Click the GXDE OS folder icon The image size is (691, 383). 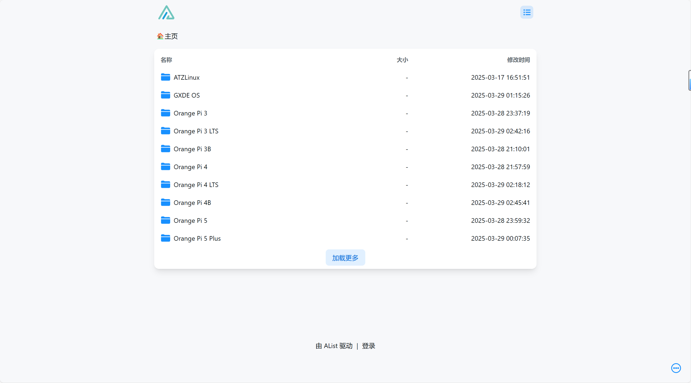(165, 95)
